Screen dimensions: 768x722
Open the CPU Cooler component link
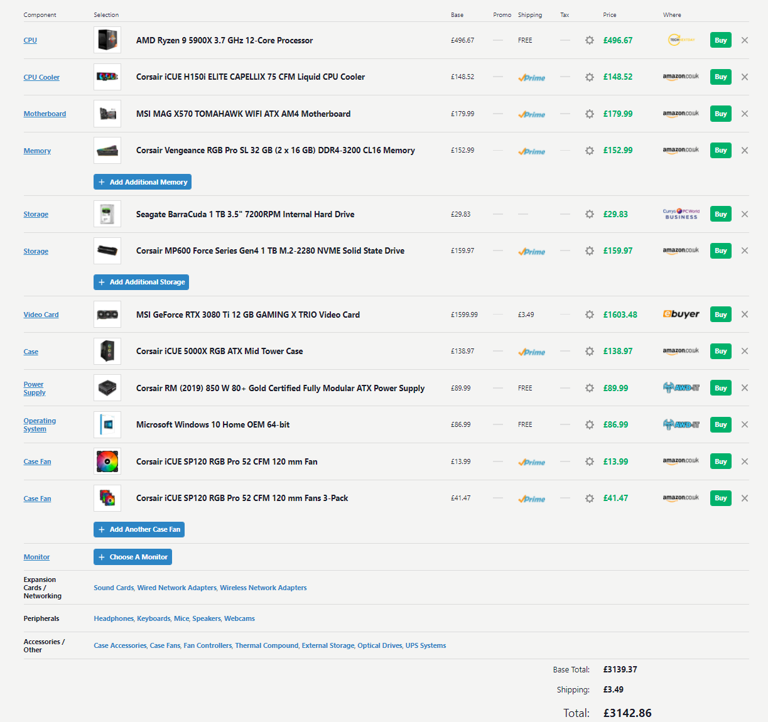41,77
